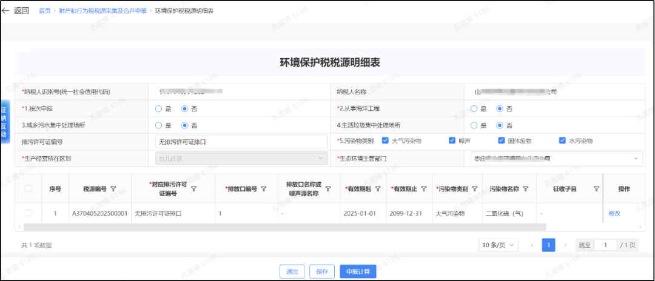Open the 征纳互动 side tab

click(x=4, y=122)
